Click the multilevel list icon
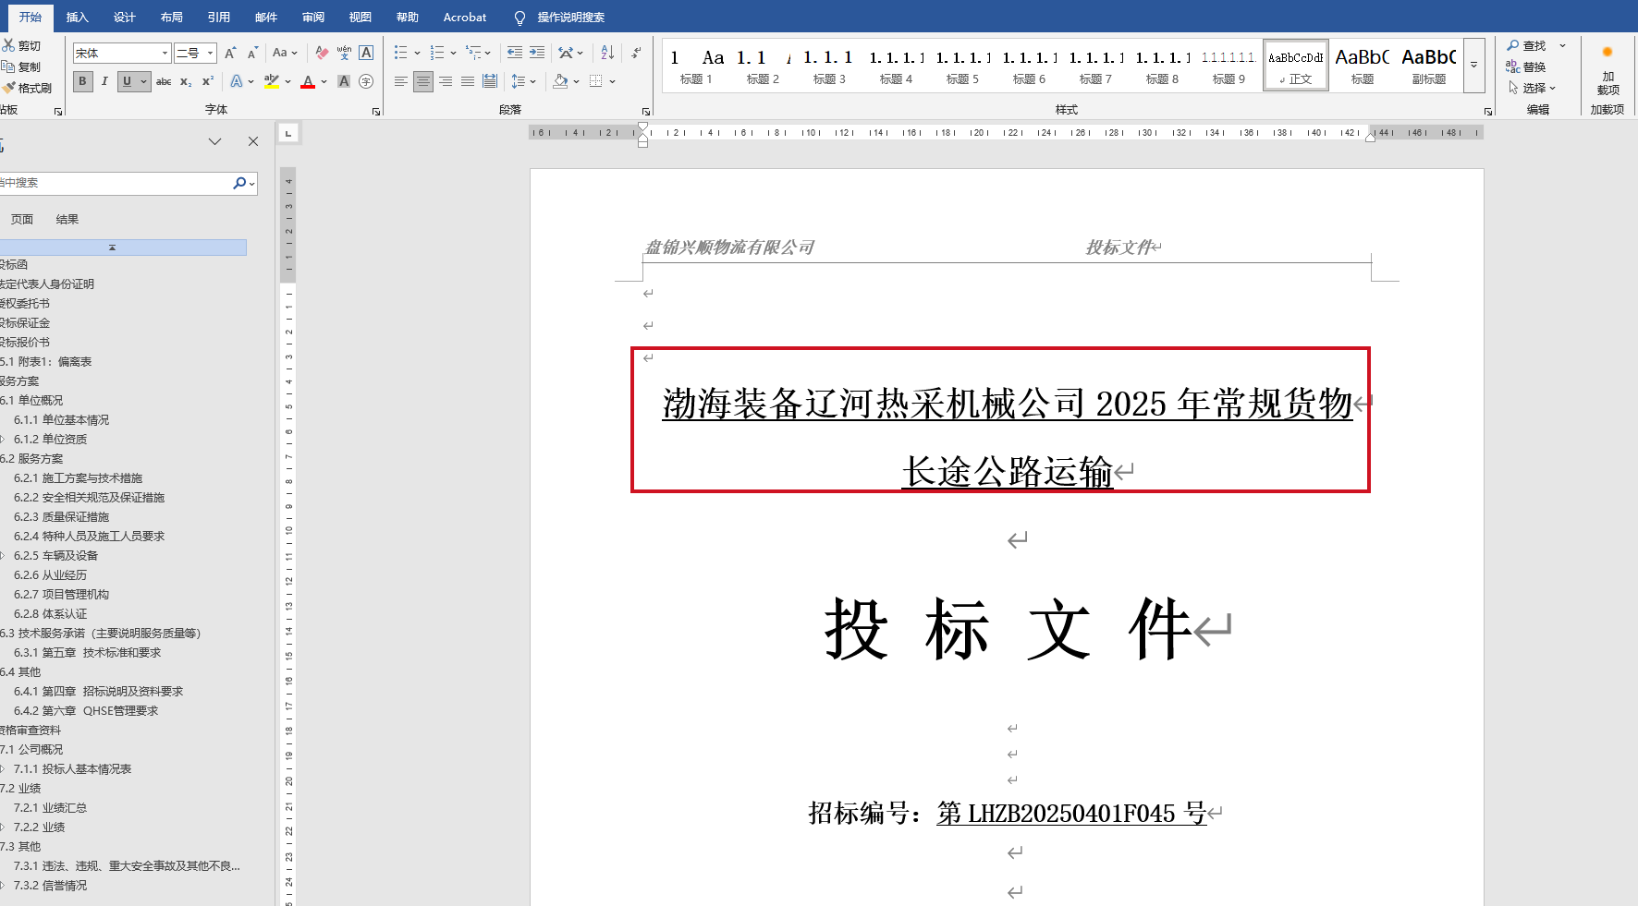This screenshot has width=1638, height=906. point(473,53)
